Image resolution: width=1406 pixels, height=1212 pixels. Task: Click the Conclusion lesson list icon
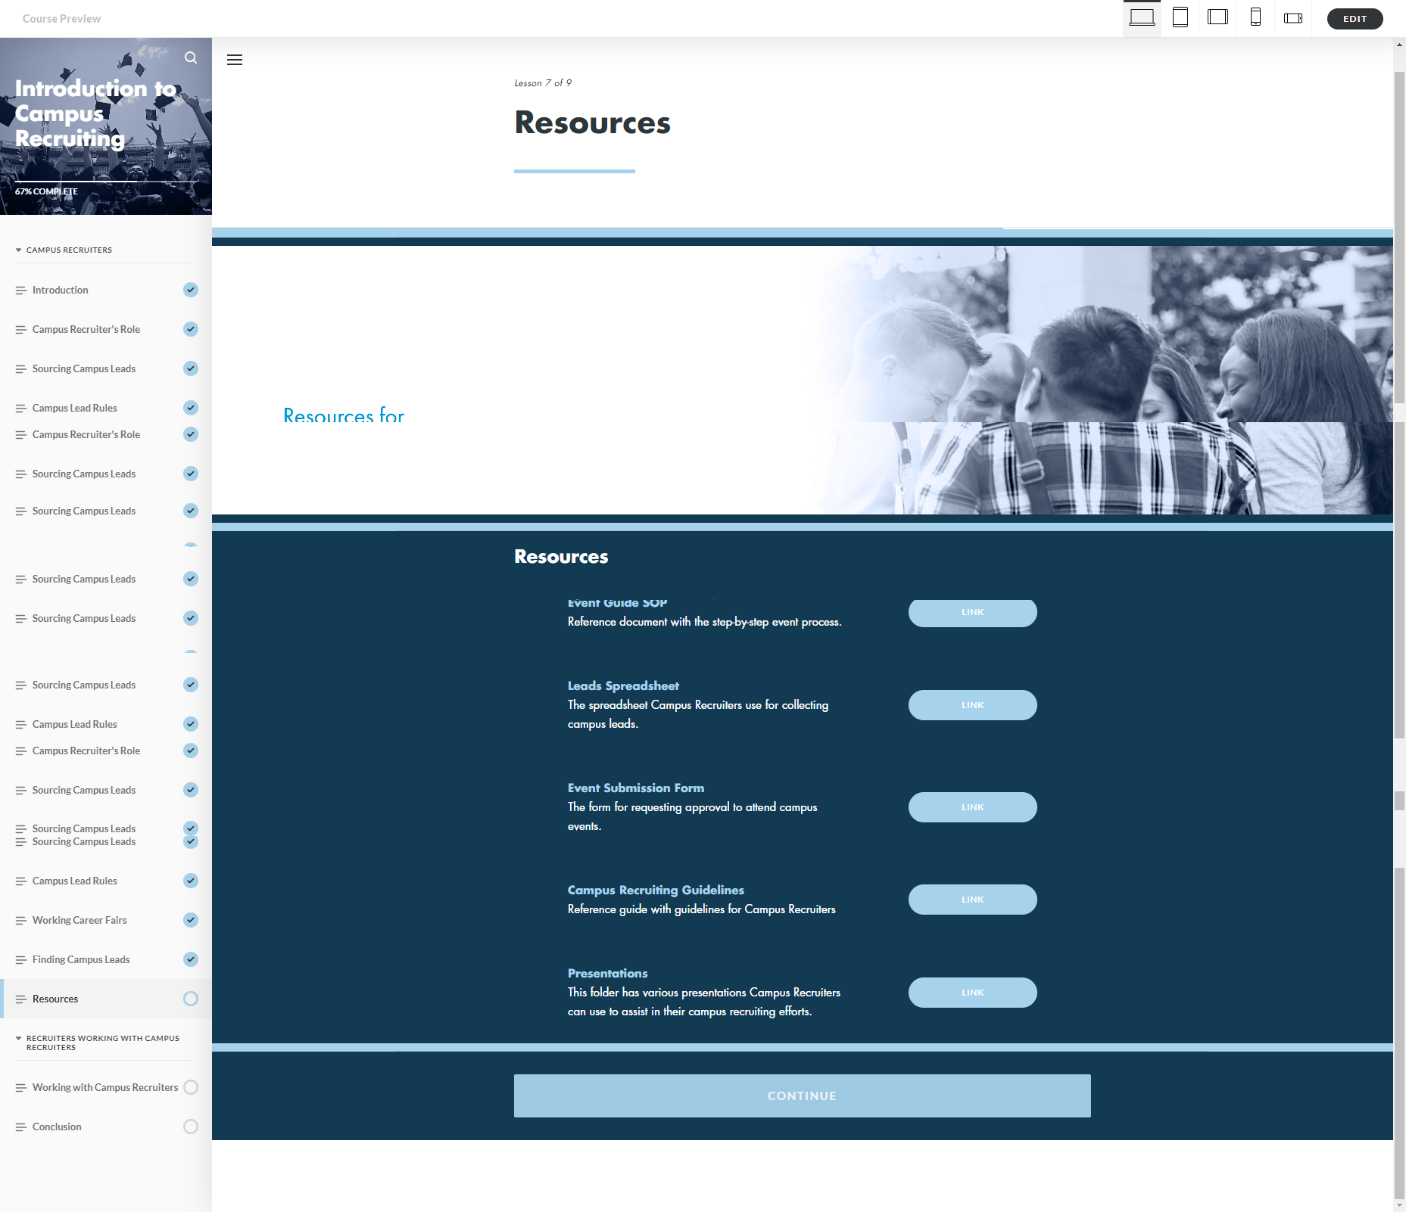(21, 1127)
